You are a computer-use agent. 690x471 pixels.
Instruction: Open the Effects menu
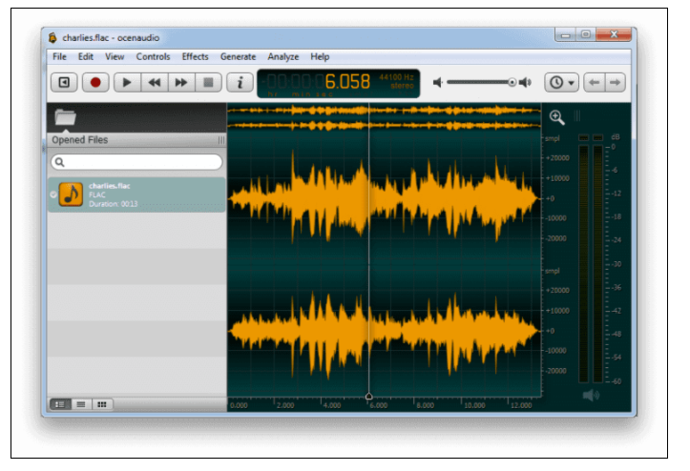pyautogui.click(x=195, y=57)
